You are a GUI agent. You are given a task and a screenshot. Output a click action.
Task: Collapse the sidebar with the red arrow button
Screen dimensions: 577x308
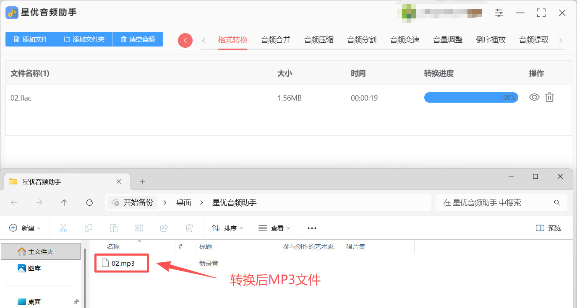(x=185, y=40)
